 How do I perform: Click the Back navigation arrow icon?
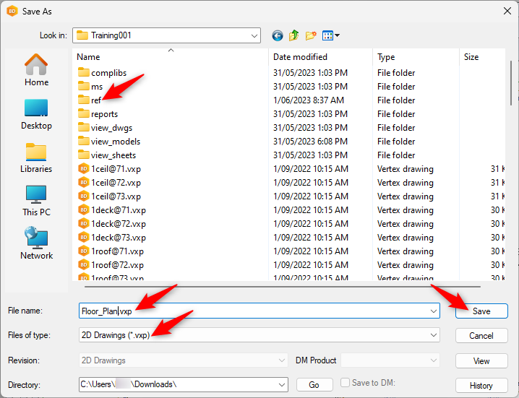[x=278, y=35]
